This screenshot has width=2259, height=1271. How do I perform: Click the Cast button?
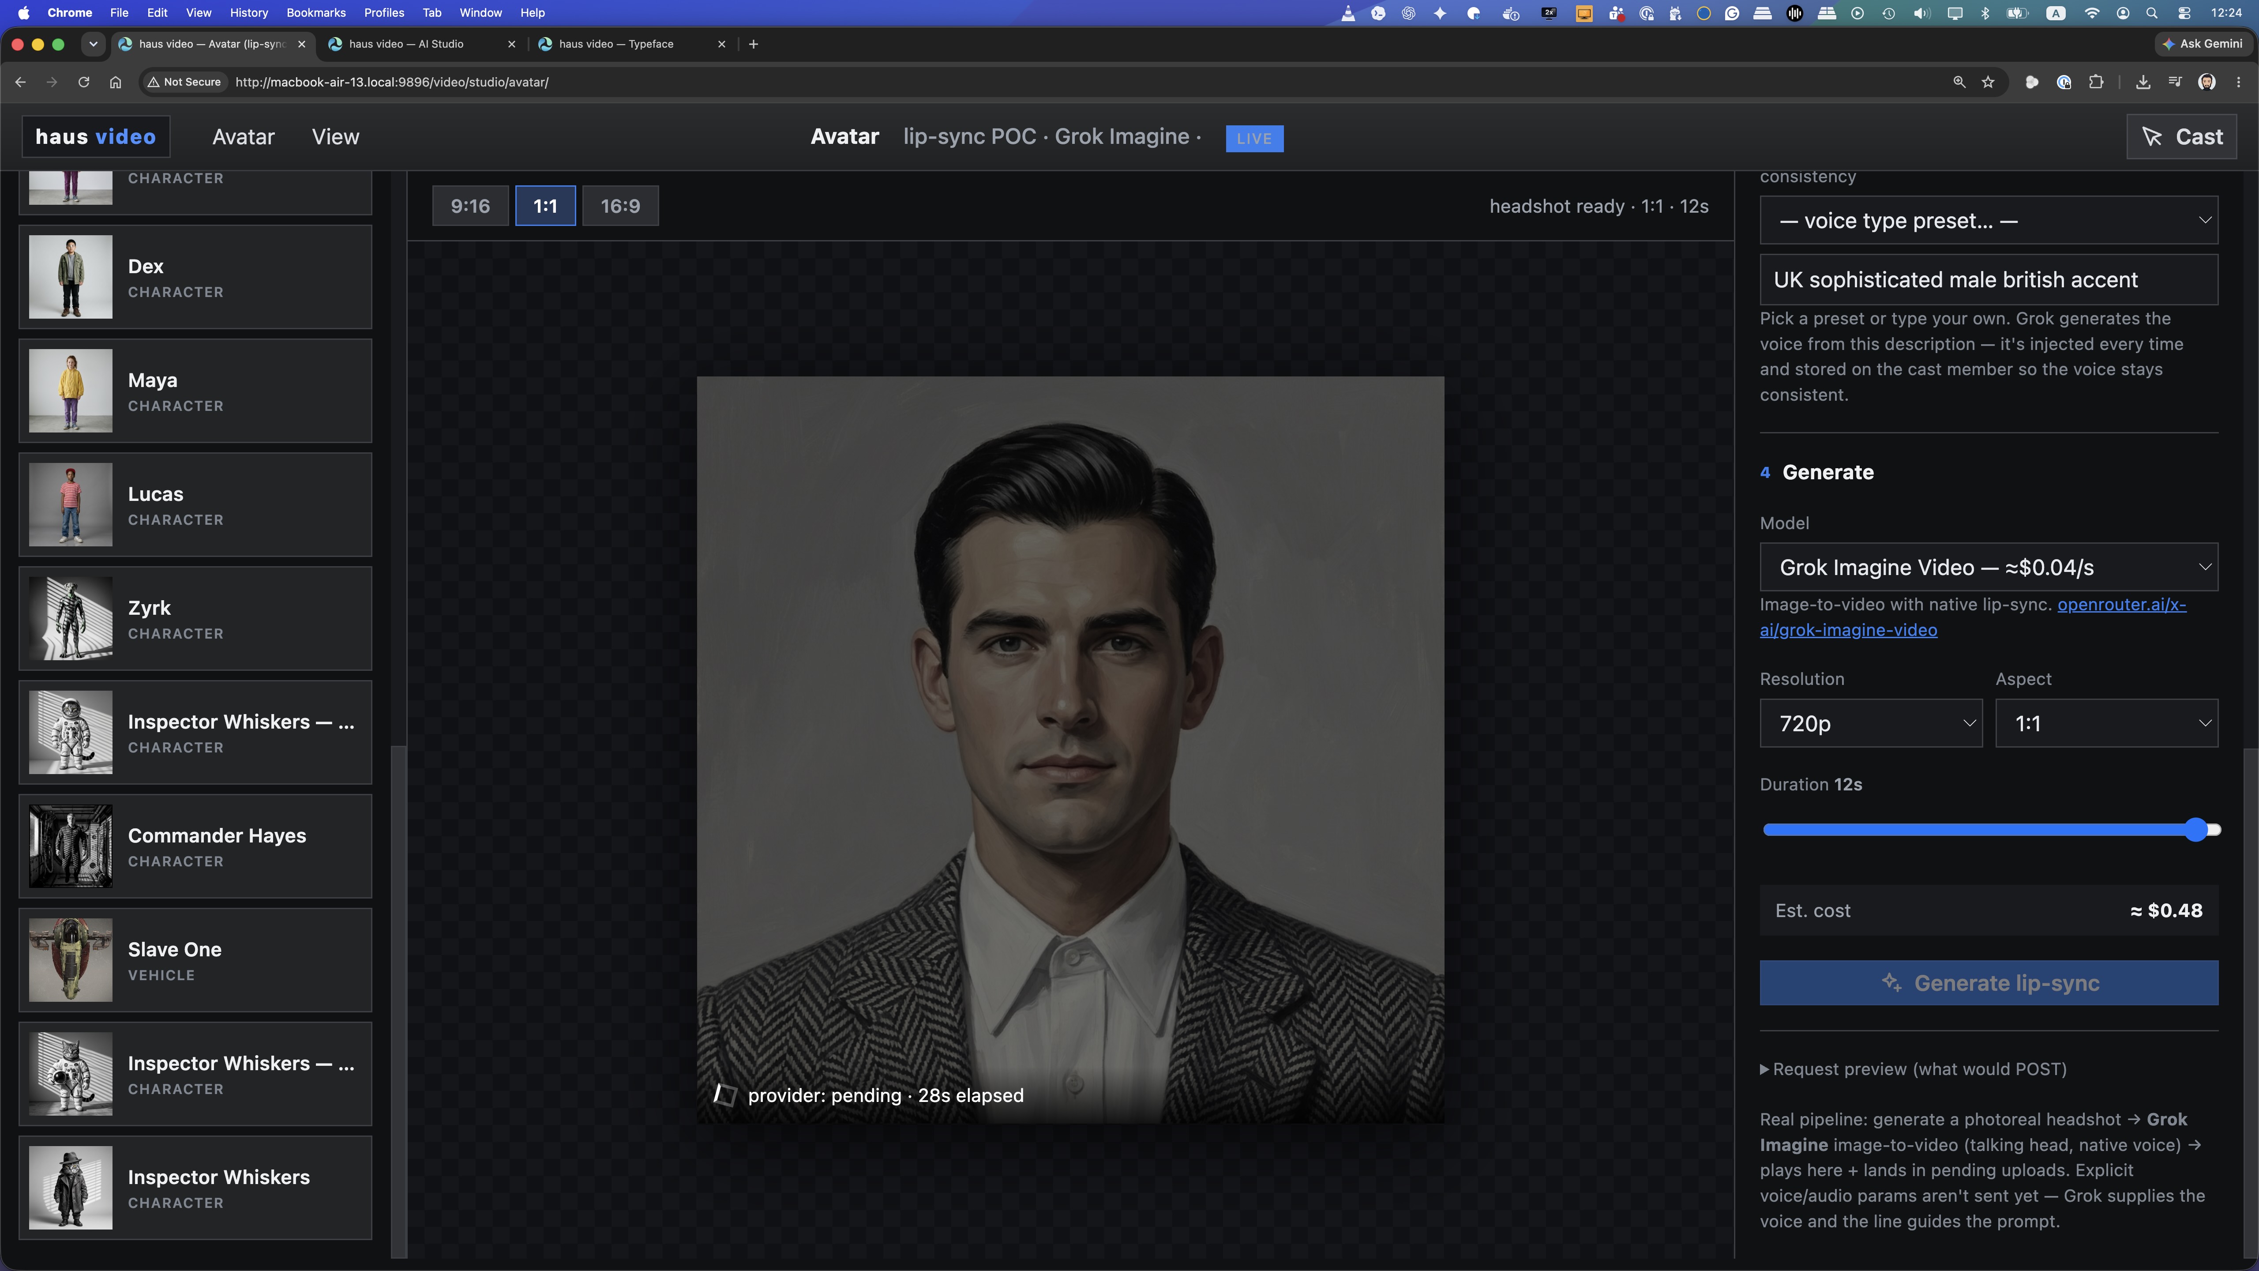[x=2182, y=137]
